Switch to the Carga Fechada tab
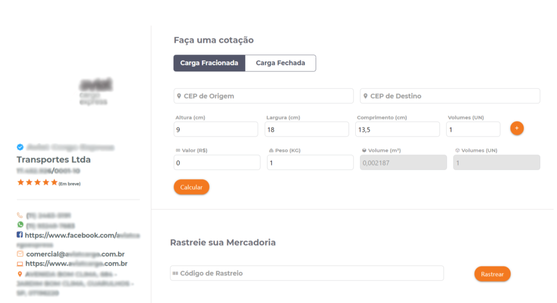 281,63
